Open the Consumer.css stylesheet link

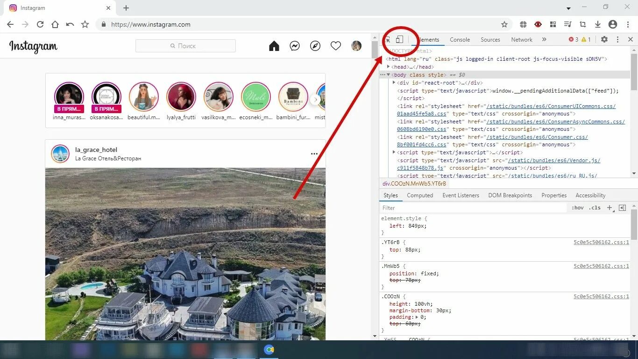[537, 137]
